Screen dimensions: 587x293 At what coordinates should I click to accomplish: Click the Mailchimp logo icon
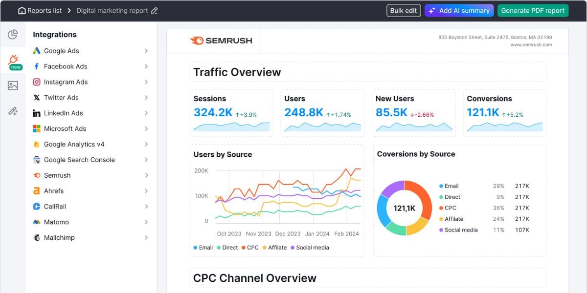coord(37,238)
